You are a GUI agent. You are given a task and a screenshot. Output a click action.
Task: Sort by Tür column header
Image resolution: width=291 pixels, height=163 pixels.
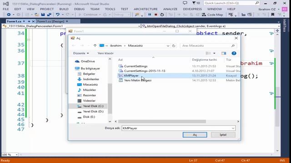coord(229,60)
